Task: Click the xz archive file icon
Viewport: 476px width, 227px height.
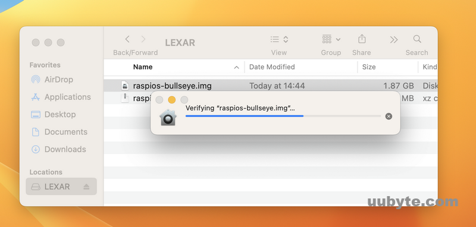Action: [125, 98]
